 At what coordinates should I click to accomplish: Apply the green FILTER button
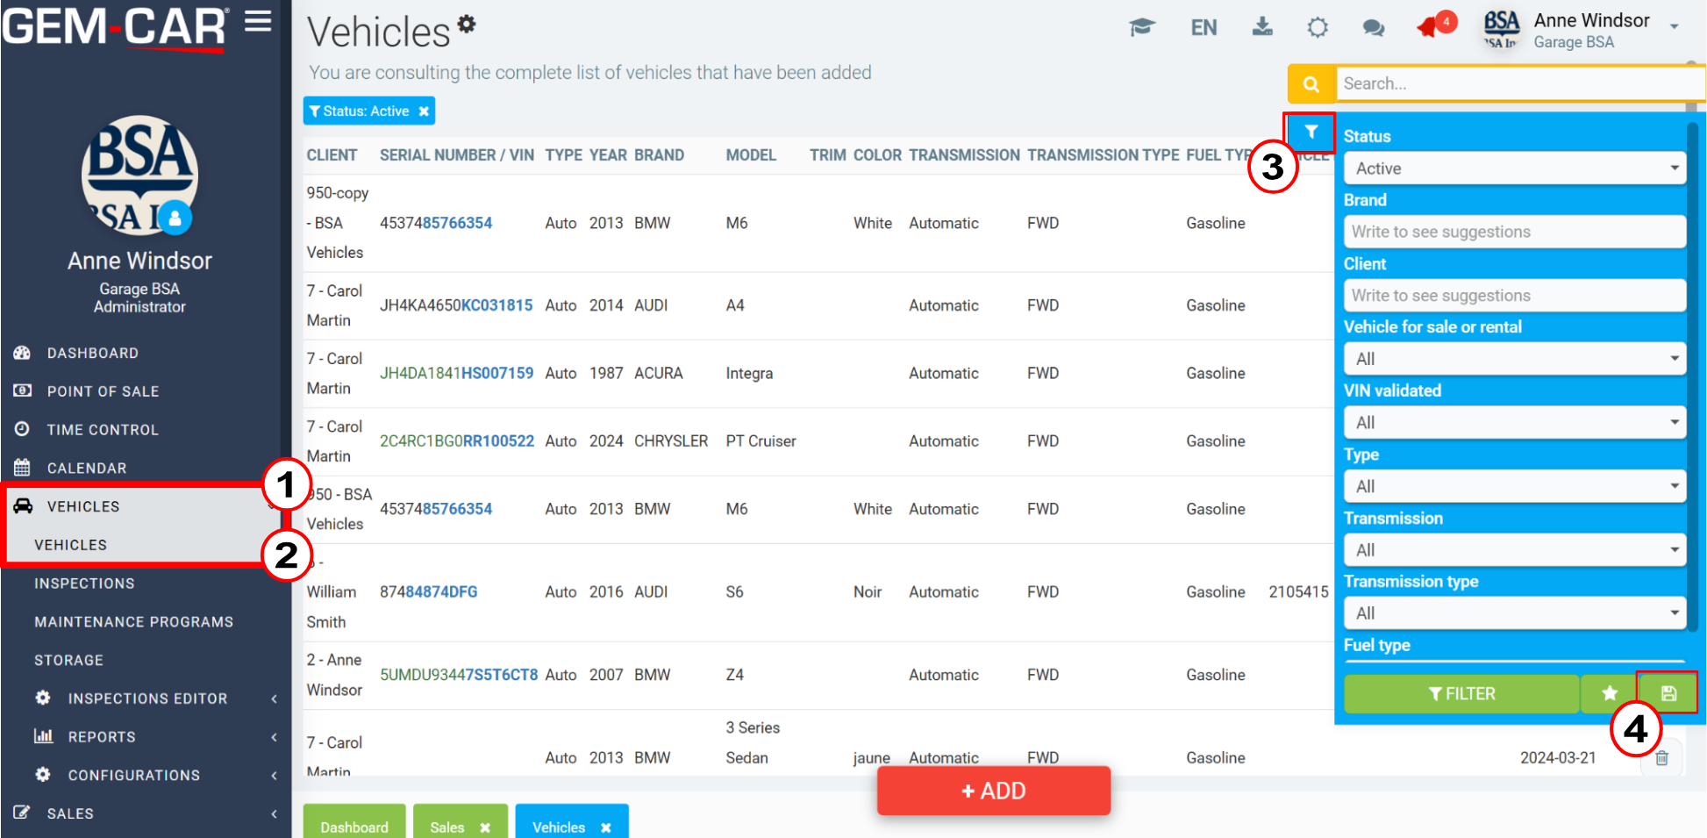pyautogui.click(x=1461, y=693)
